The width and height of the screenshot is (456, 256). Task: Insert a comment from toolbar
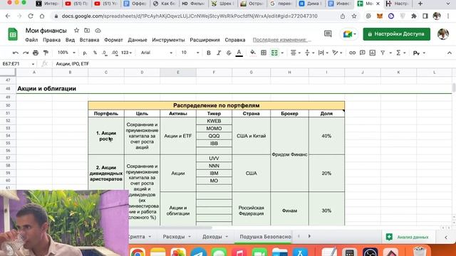tap(363, 53)
